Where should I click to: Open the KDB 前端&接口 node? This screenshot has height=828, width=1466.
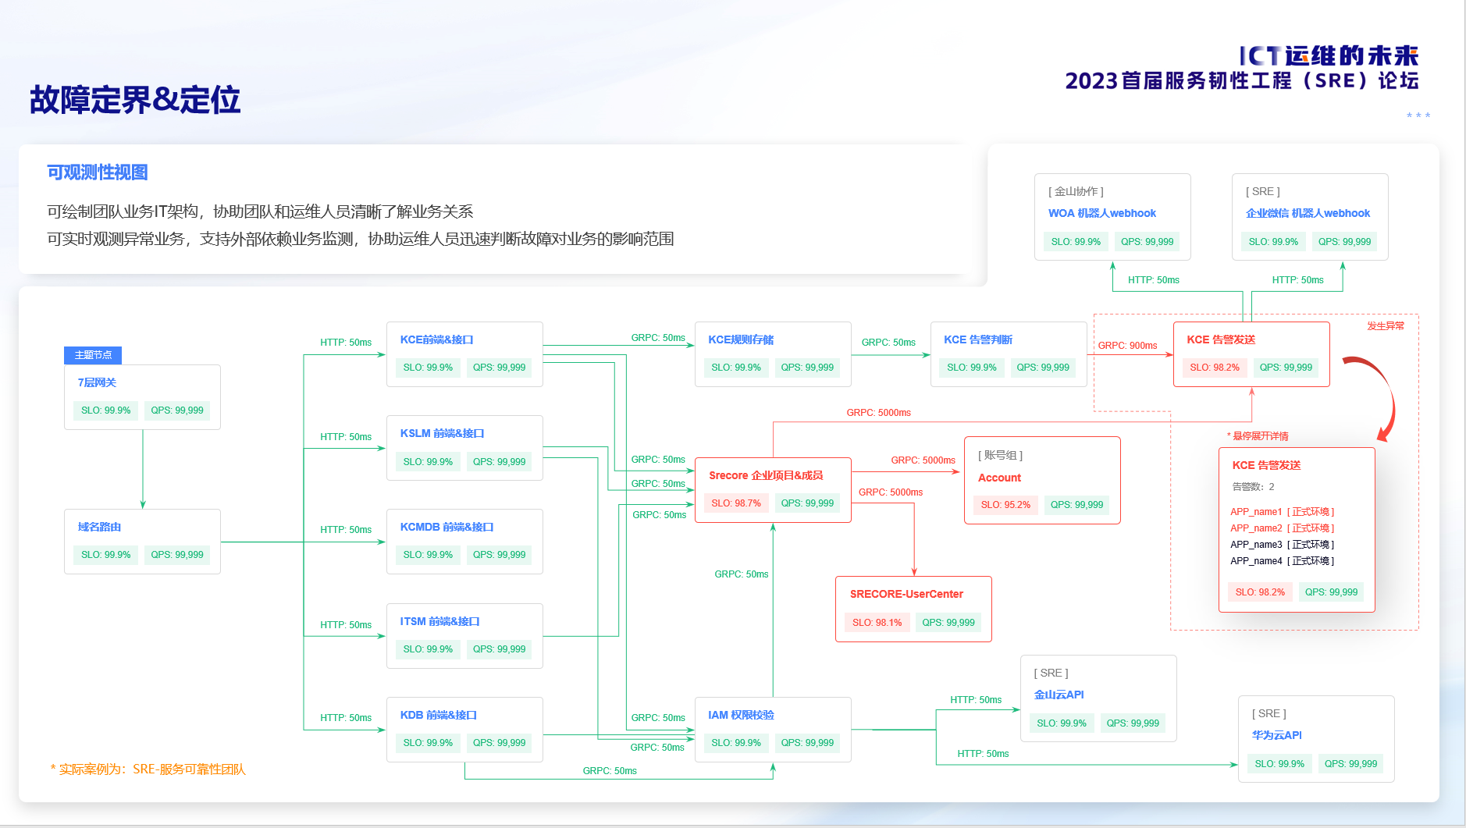pos(464,730)
